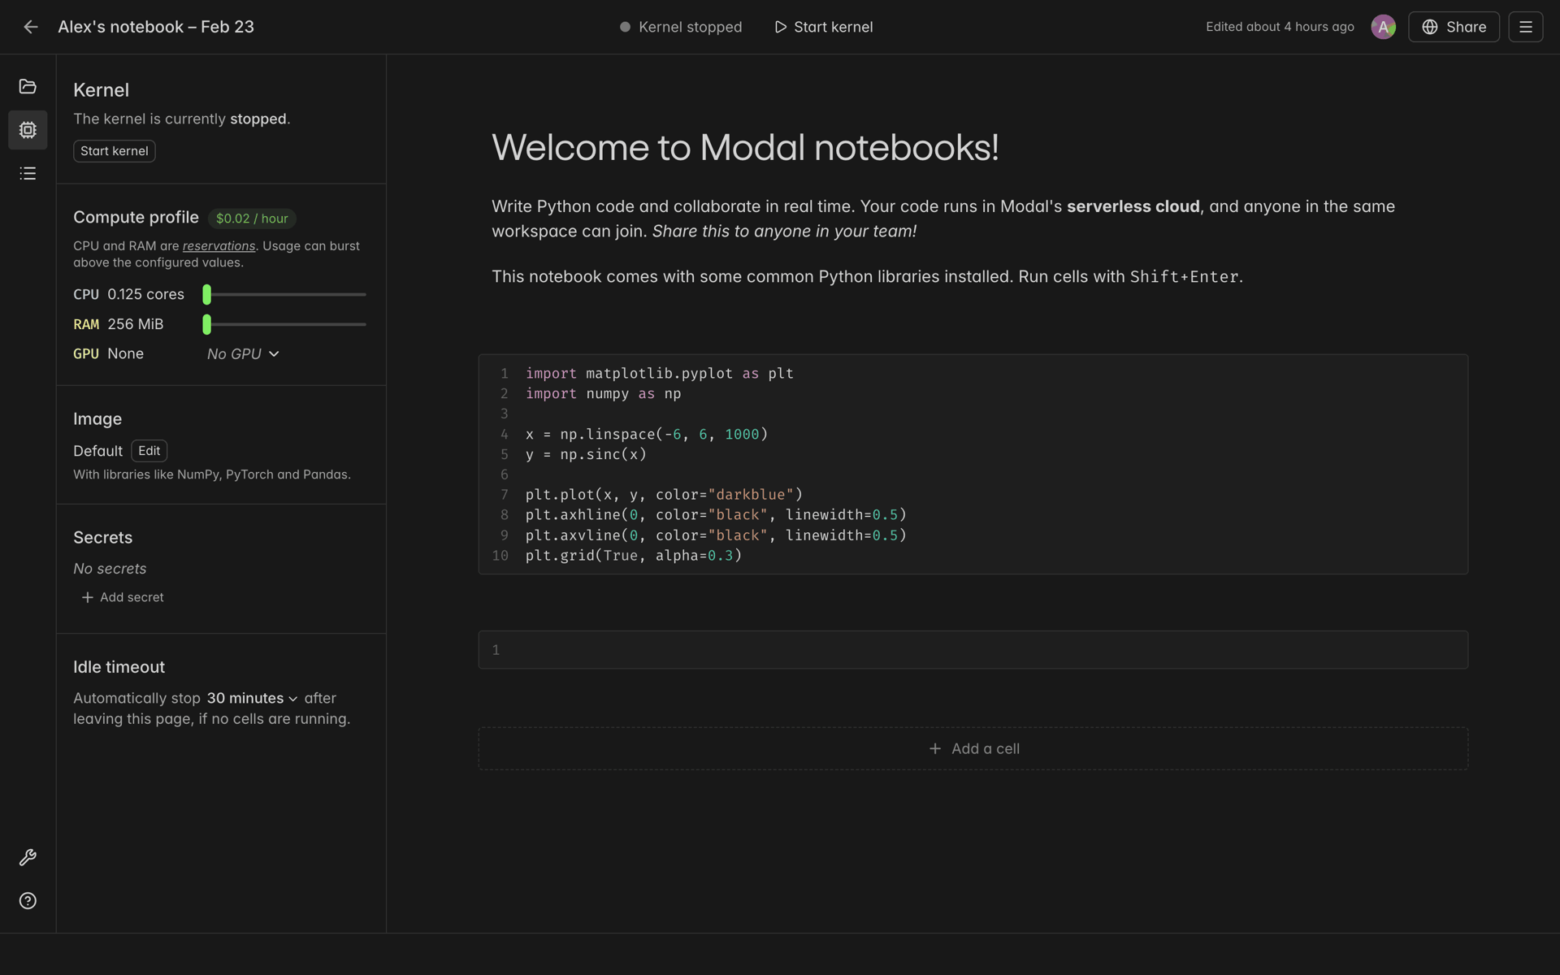Open the wrench tools icon
The height and width of the screenshot is (975, 1560).
[28, 857]
